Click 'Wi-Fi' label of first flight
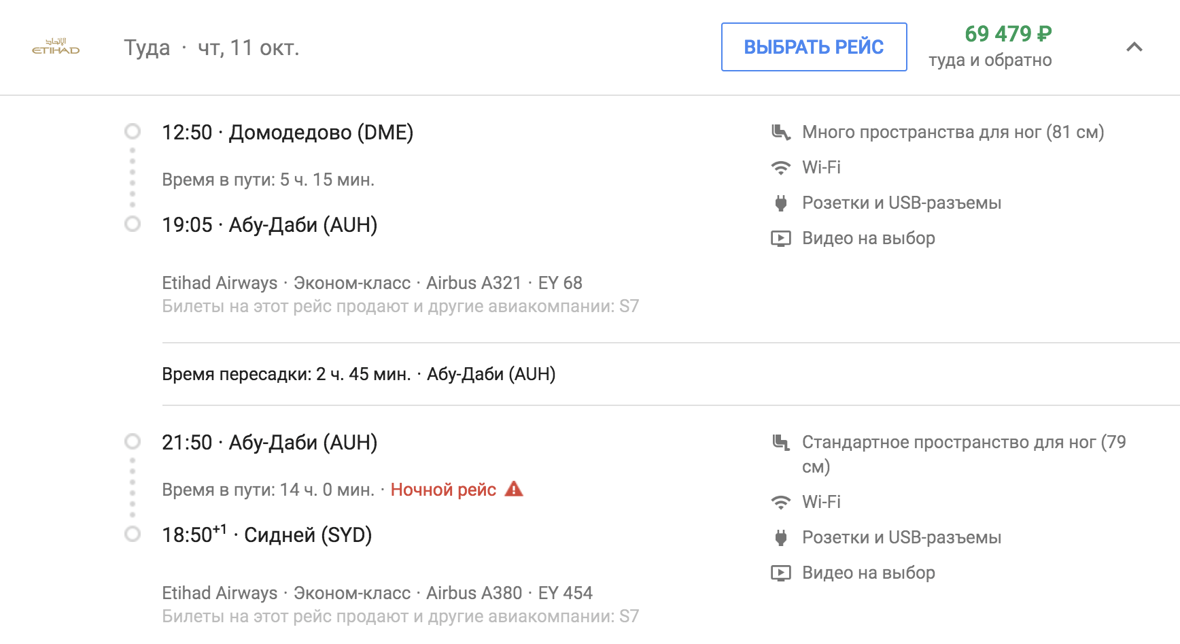This screenshot has height=644, width=1180. (821, 167)
